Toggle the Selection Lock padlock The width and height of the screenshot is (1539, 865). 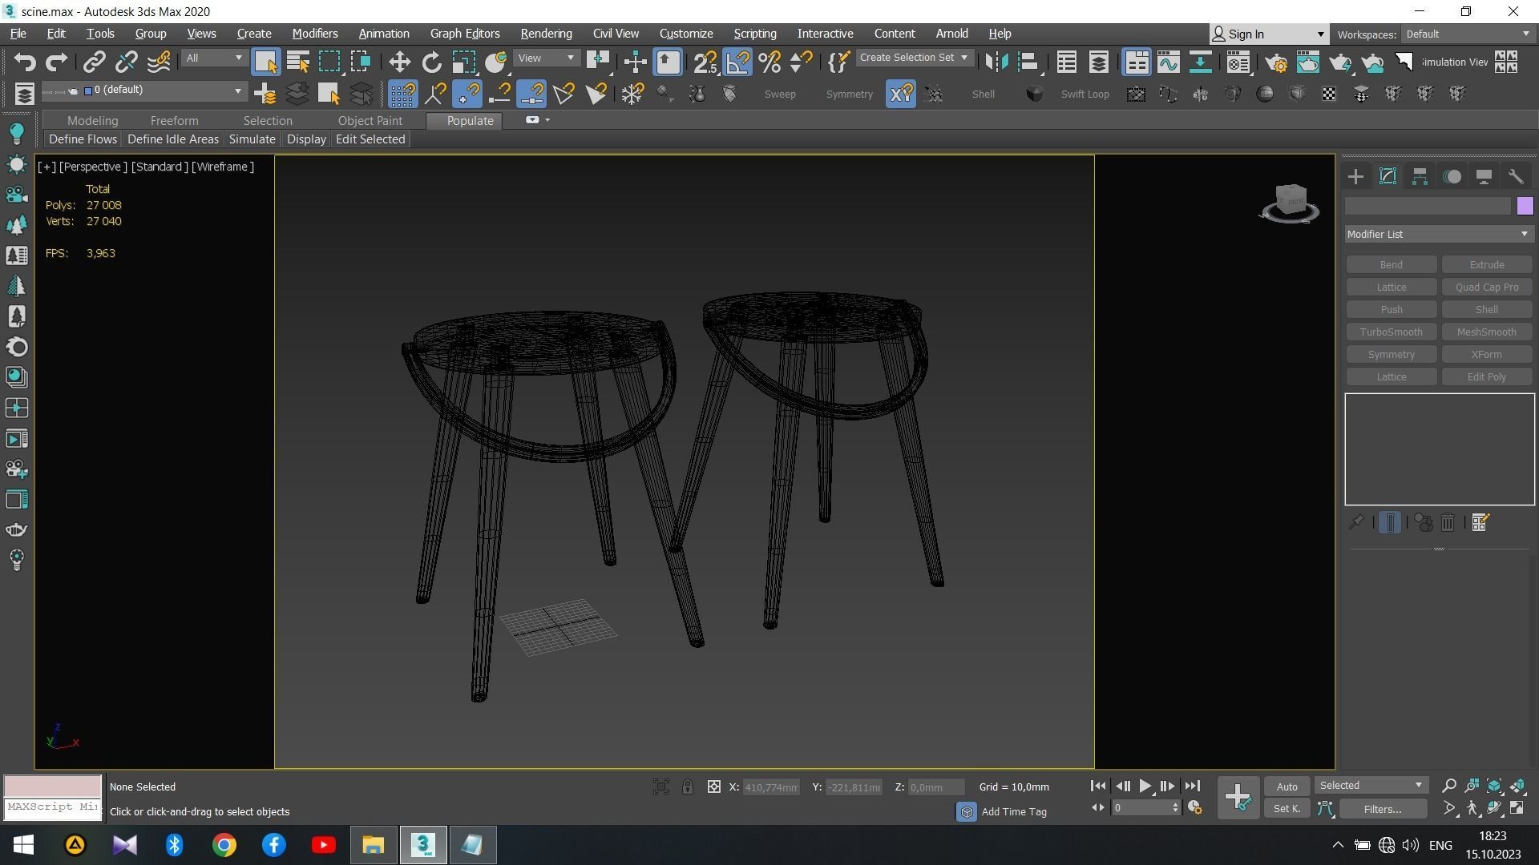pyautogui.click(x=688, y=787)
